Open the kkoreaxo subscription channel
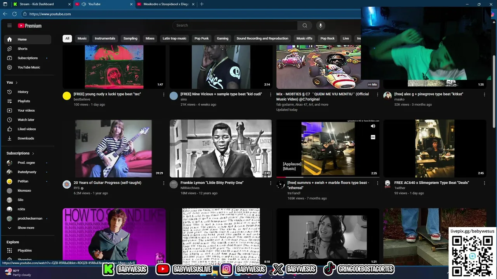Screen dimensions: 497x279 coord(28,191)
